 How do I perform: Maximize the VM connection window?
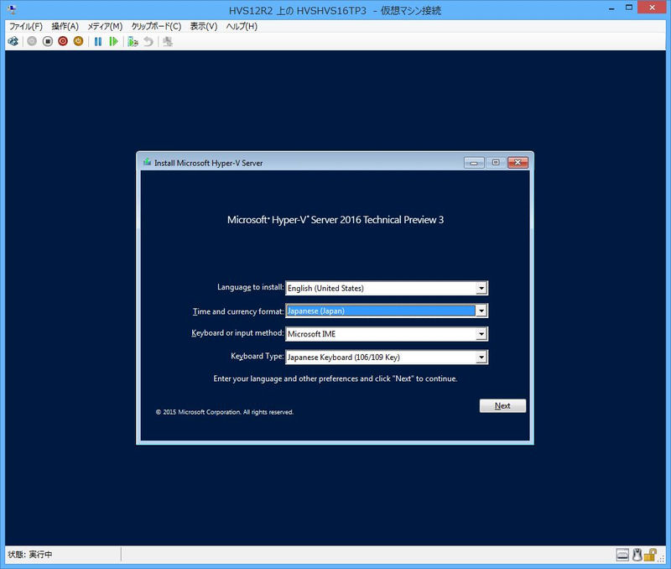[x=628, y=8]
